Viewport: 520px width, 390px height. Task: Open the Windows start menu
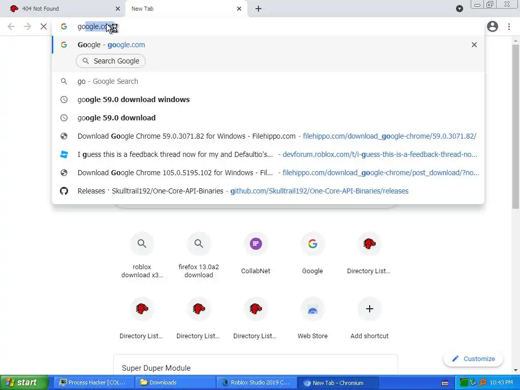coord(24,382)
